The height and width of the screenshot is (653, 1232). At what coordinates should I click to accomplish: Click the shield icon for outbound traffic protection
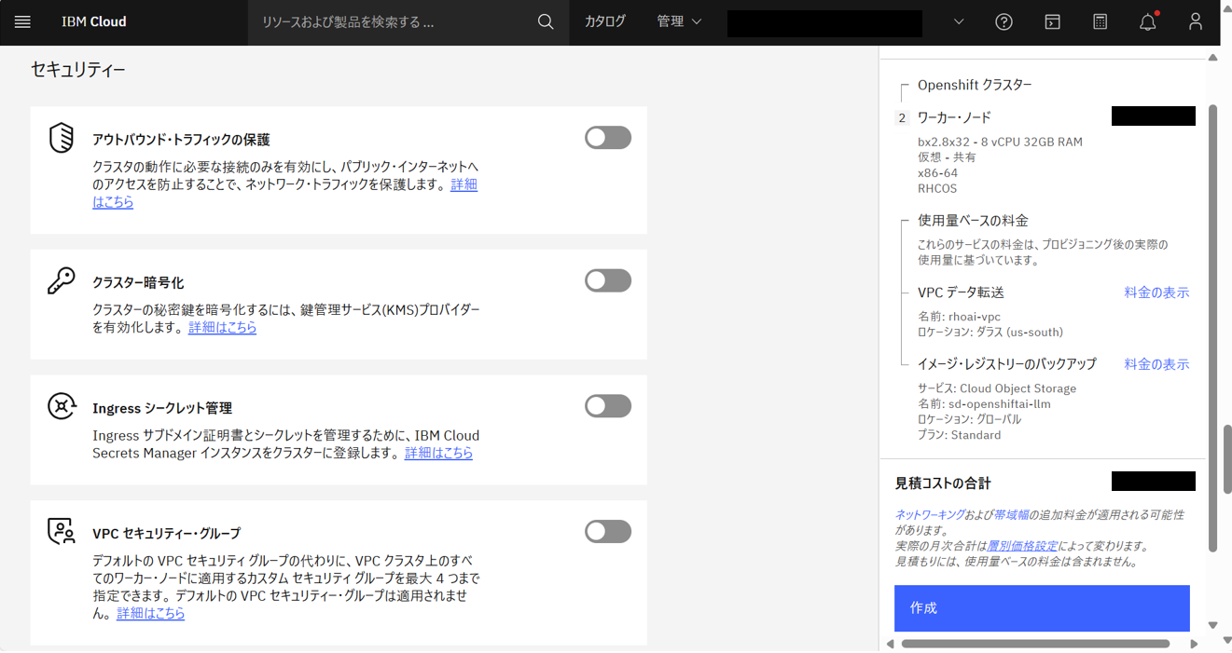coord(62,138)
